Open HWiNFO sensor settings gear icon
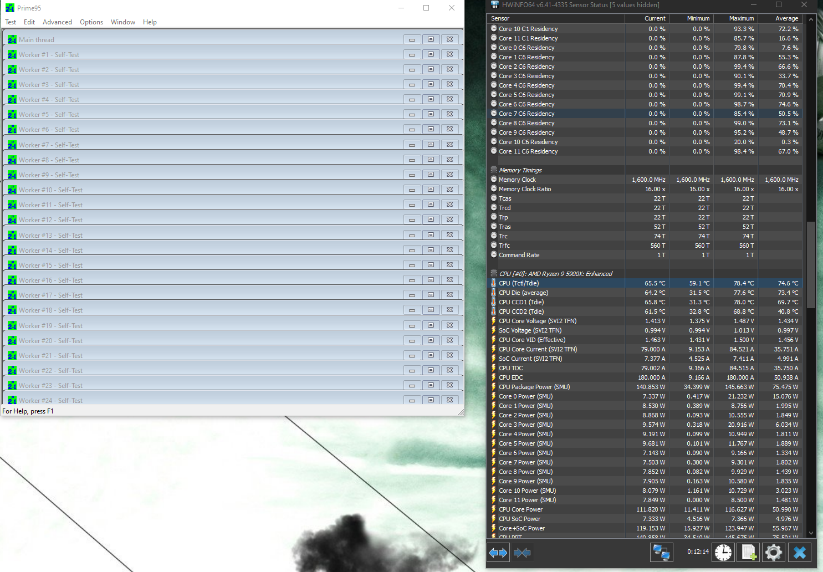Screen dimensions: 823x572 point(774,552)
